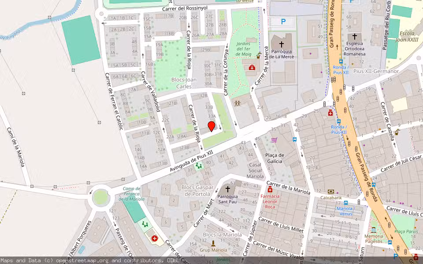Click the Mariola / Venus bus stop icon
This screenshot has height=264, width=423.
346,202
